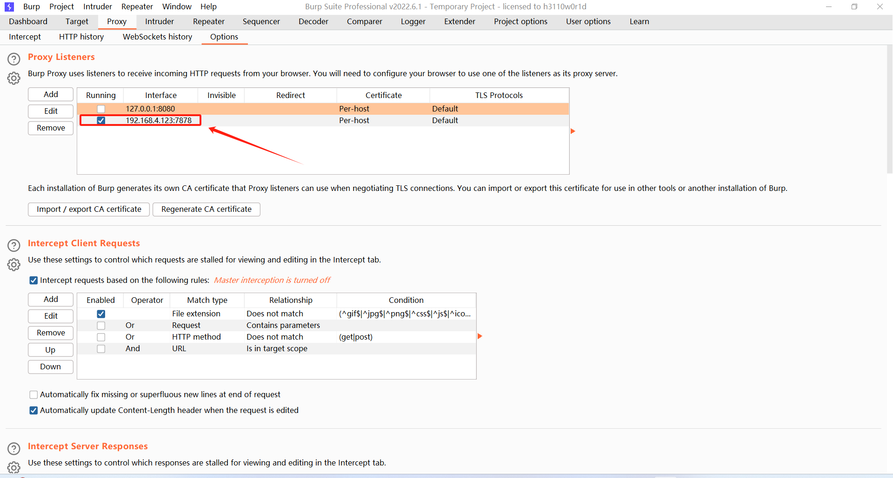
Task: Open the Learn tab
Action: click(640, 21)
